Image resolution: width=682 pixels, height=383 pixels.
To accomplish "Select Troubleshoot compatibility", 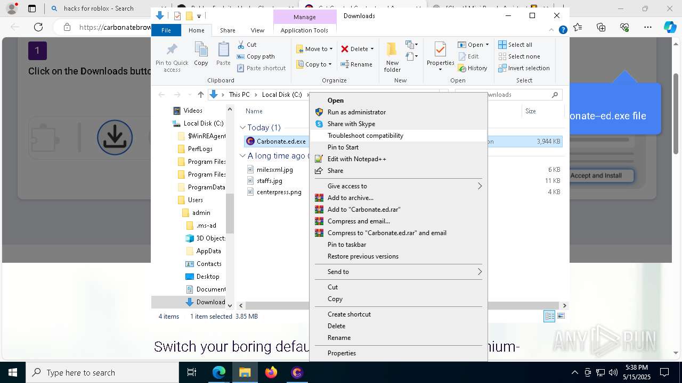I will [398, 136].
